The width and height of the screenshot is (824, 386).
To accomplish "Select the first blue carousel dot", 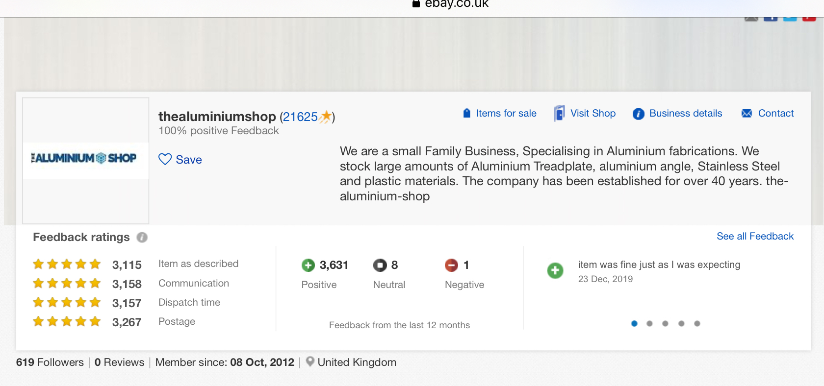I will click(634, 323).
